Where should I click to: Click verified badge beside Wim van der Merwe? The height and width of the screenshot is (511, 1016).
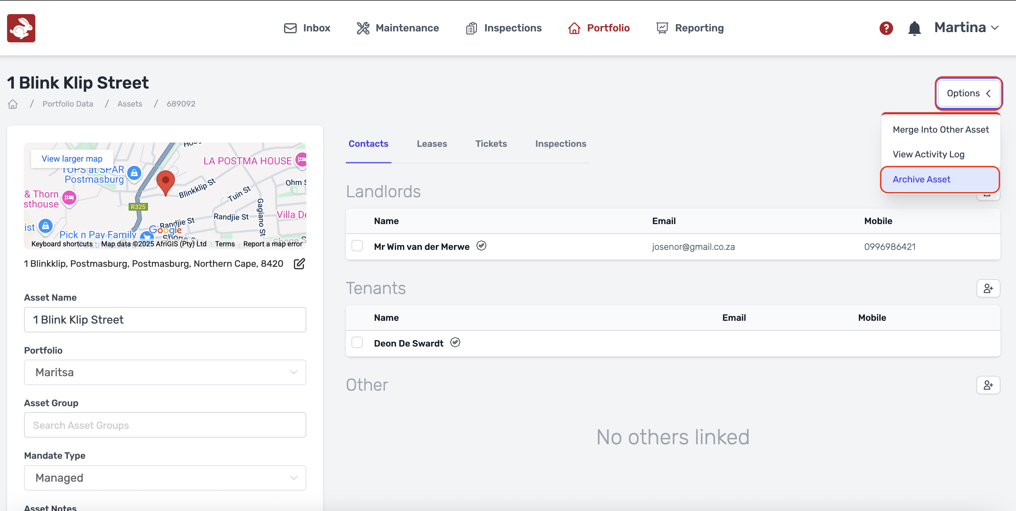[x=481, y=246]
